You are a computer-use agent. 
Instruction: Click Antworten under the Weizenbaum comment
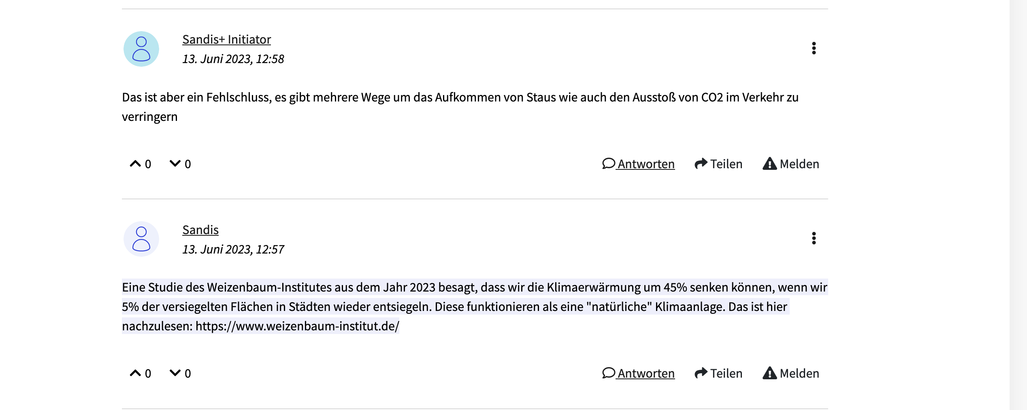pyautogui.click(x=638, y=373)
